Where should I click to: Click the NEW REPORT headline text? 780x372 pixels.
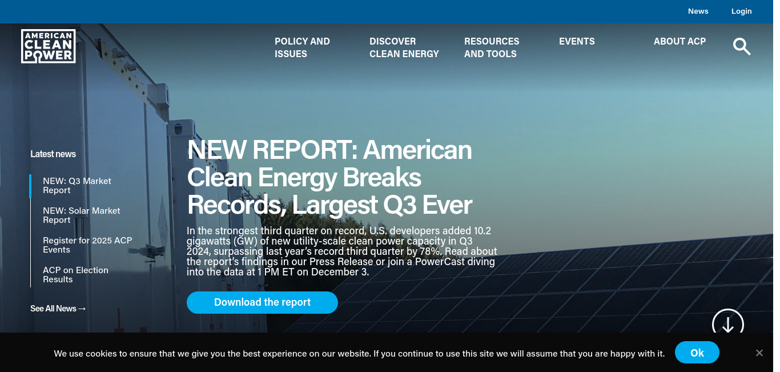[329, 177]
